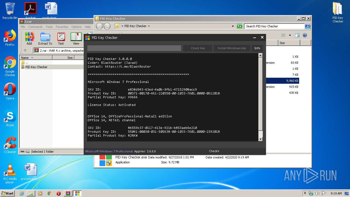Click the Search PID Key Checker box

click(x=274, y=26)
